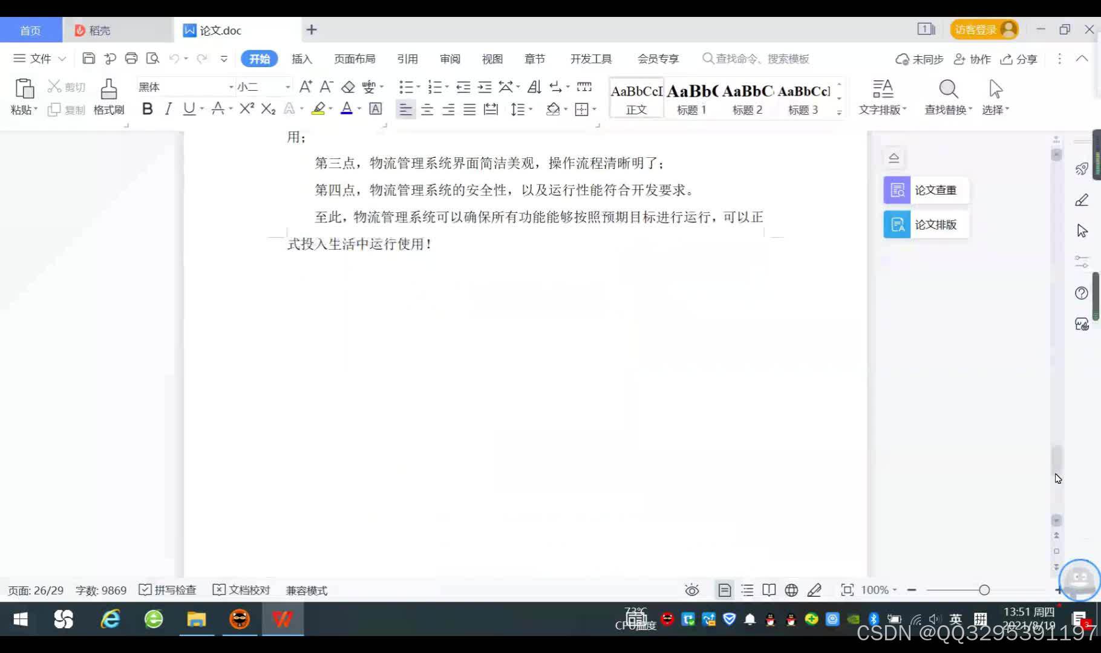Click the Print icon in quick toolbar

click(x=131, y=59)
